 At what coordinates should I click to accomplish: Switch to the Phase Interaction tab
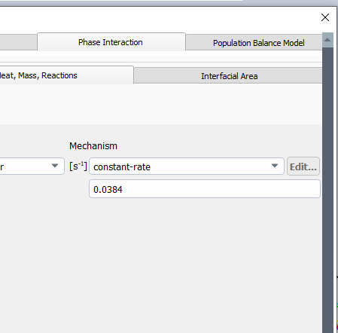click(x=111, y=42)
